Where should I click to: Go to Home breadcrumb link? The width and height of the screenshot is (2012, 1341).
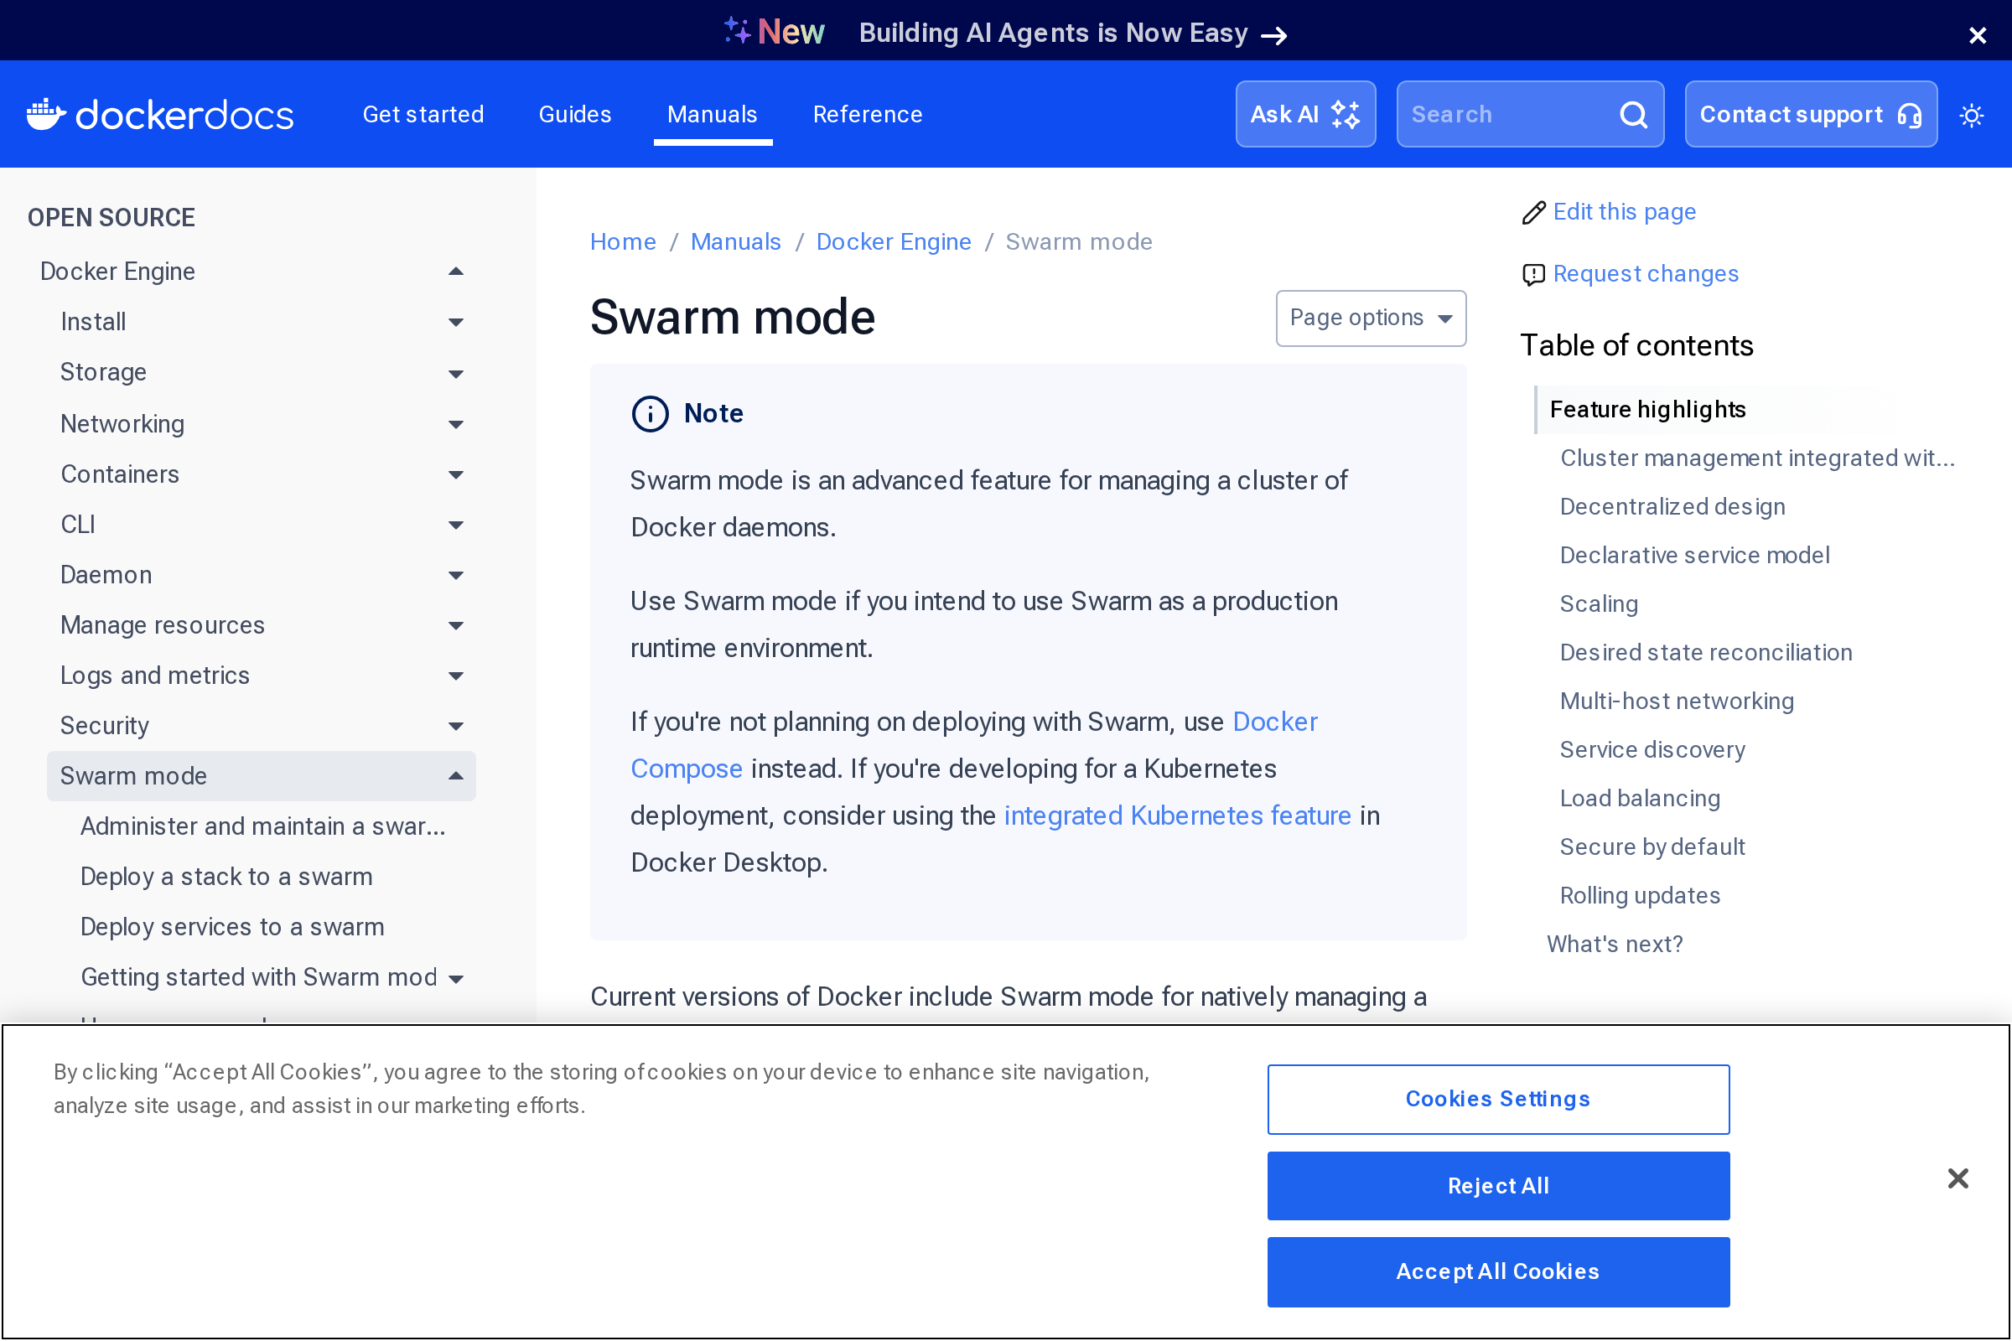pos(623,242)
